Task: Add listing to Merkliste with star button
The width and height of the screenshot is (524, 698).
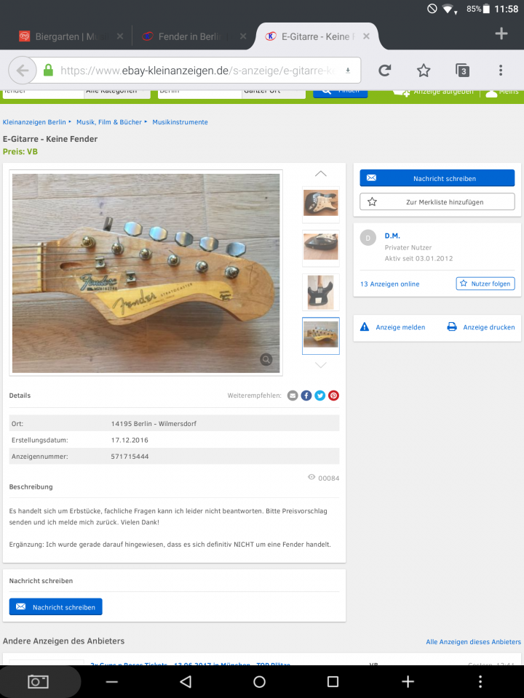Action: 437,201
